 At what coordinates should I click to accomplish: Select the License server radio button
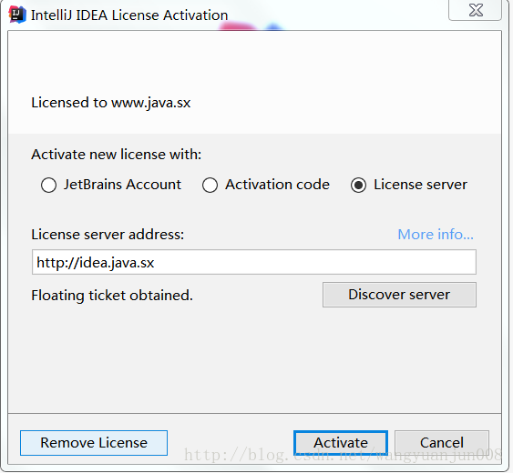pyautogui.click(x=359, y=186)
